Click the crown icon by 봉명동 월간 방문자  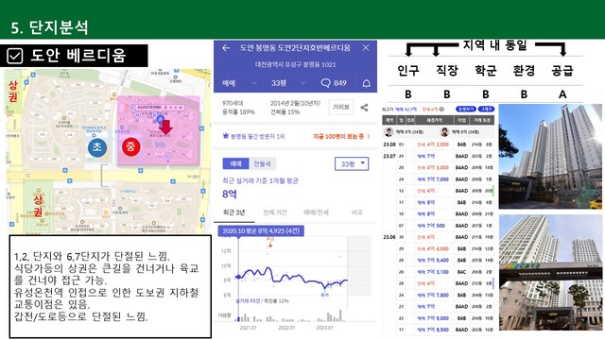(x=226, y=136)
